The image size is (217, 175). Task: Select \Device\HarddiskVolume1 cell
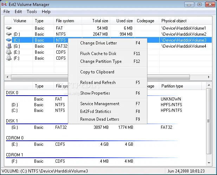(184, 28)
